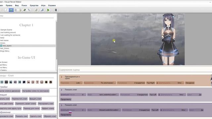Toggle Top-Left anchor in blizzard clip row

(155, 110)
